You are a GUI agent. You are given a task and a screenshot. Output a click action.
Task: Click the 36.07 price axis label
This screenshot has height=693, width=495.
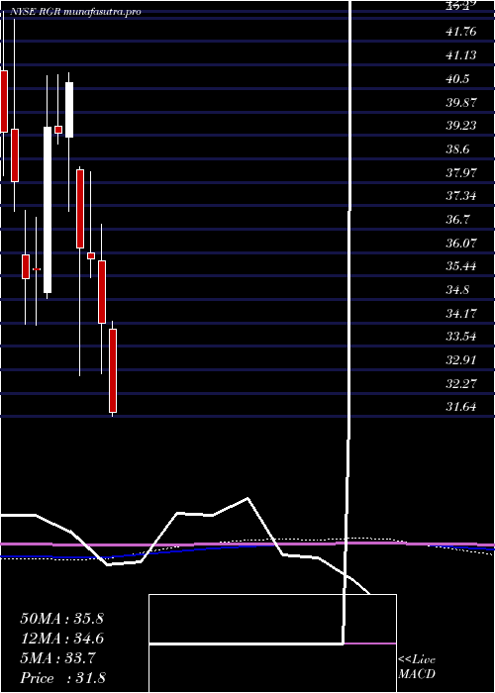tap(461, 243)
